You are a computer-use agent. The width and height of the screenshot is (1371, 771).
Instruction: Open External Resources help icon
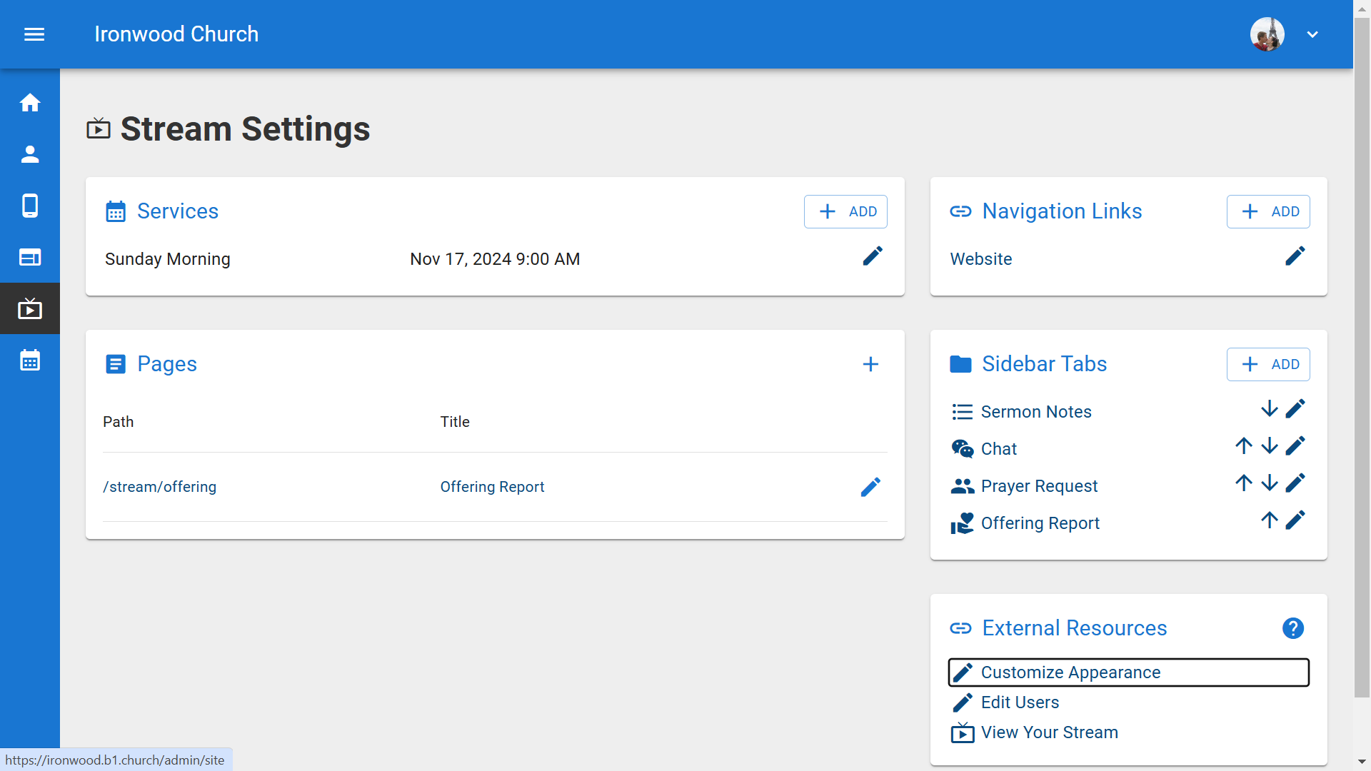[1292, 628]
